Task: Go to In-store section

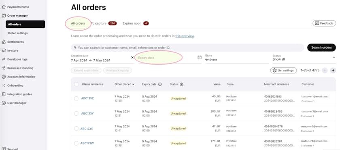Action: [x=10, y=50]
